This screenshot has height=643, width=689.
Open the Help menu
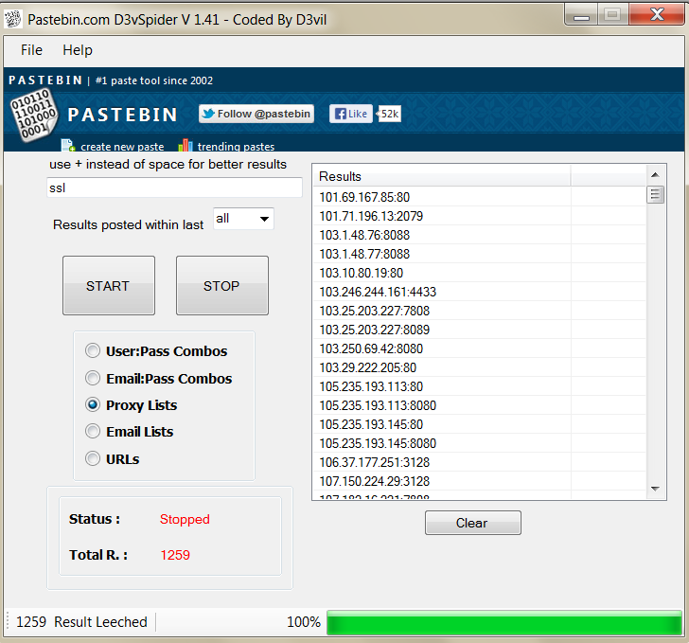[x=78, y=50]
